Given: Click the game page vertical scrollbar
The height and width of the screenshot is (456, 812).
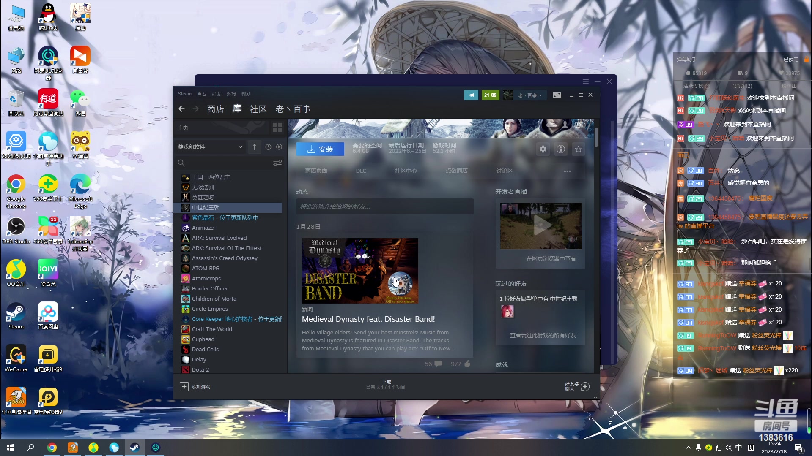Looking at the screenshot, I should click(x=596, y=137).
